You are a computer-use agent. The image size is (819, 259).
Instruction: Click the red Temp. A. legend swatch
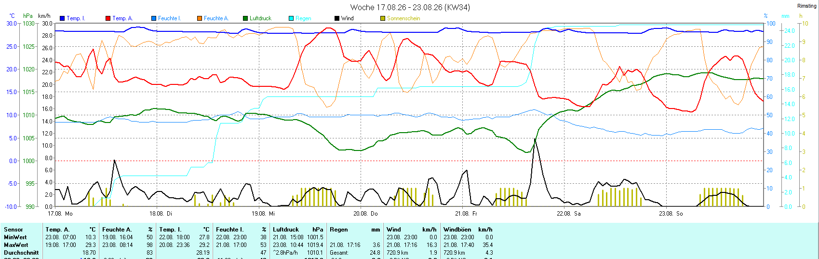pyautogui.click(x=108, y=18)
